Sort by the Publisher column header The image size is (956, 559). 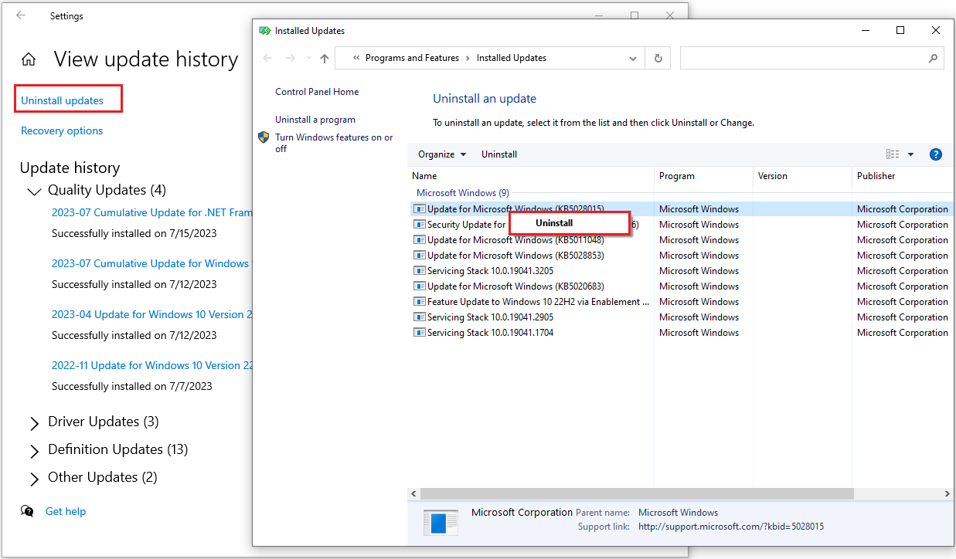[903, 176]
